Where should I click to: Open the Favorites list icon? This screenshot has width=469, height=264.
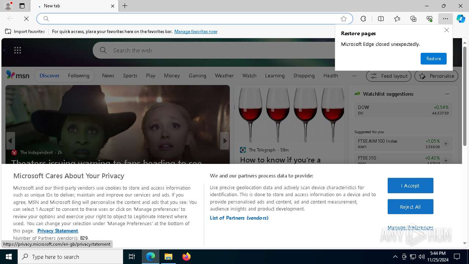tap(397, 19)
